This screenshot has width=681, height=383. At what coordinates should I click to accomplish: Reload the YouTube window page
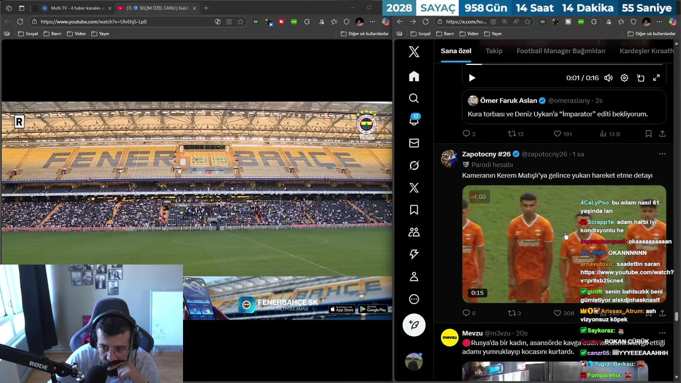coord(20,22)
